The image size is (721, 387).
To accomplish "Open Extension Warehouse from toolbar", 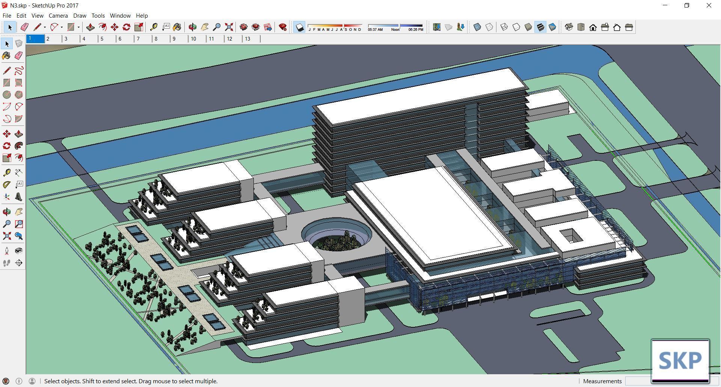I will click(256, 27).
